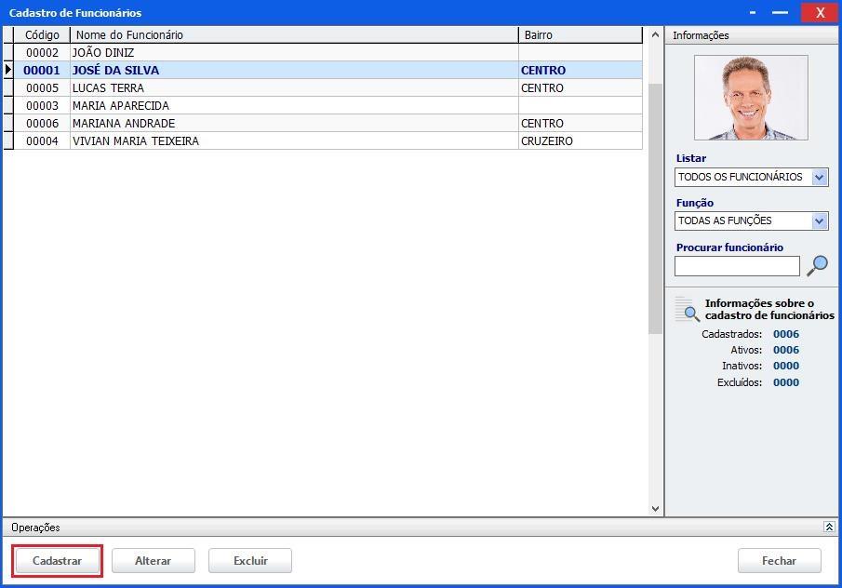Select the LUCAS TERRA row
This screenshot has width=842, height=588.
[323, 88]
